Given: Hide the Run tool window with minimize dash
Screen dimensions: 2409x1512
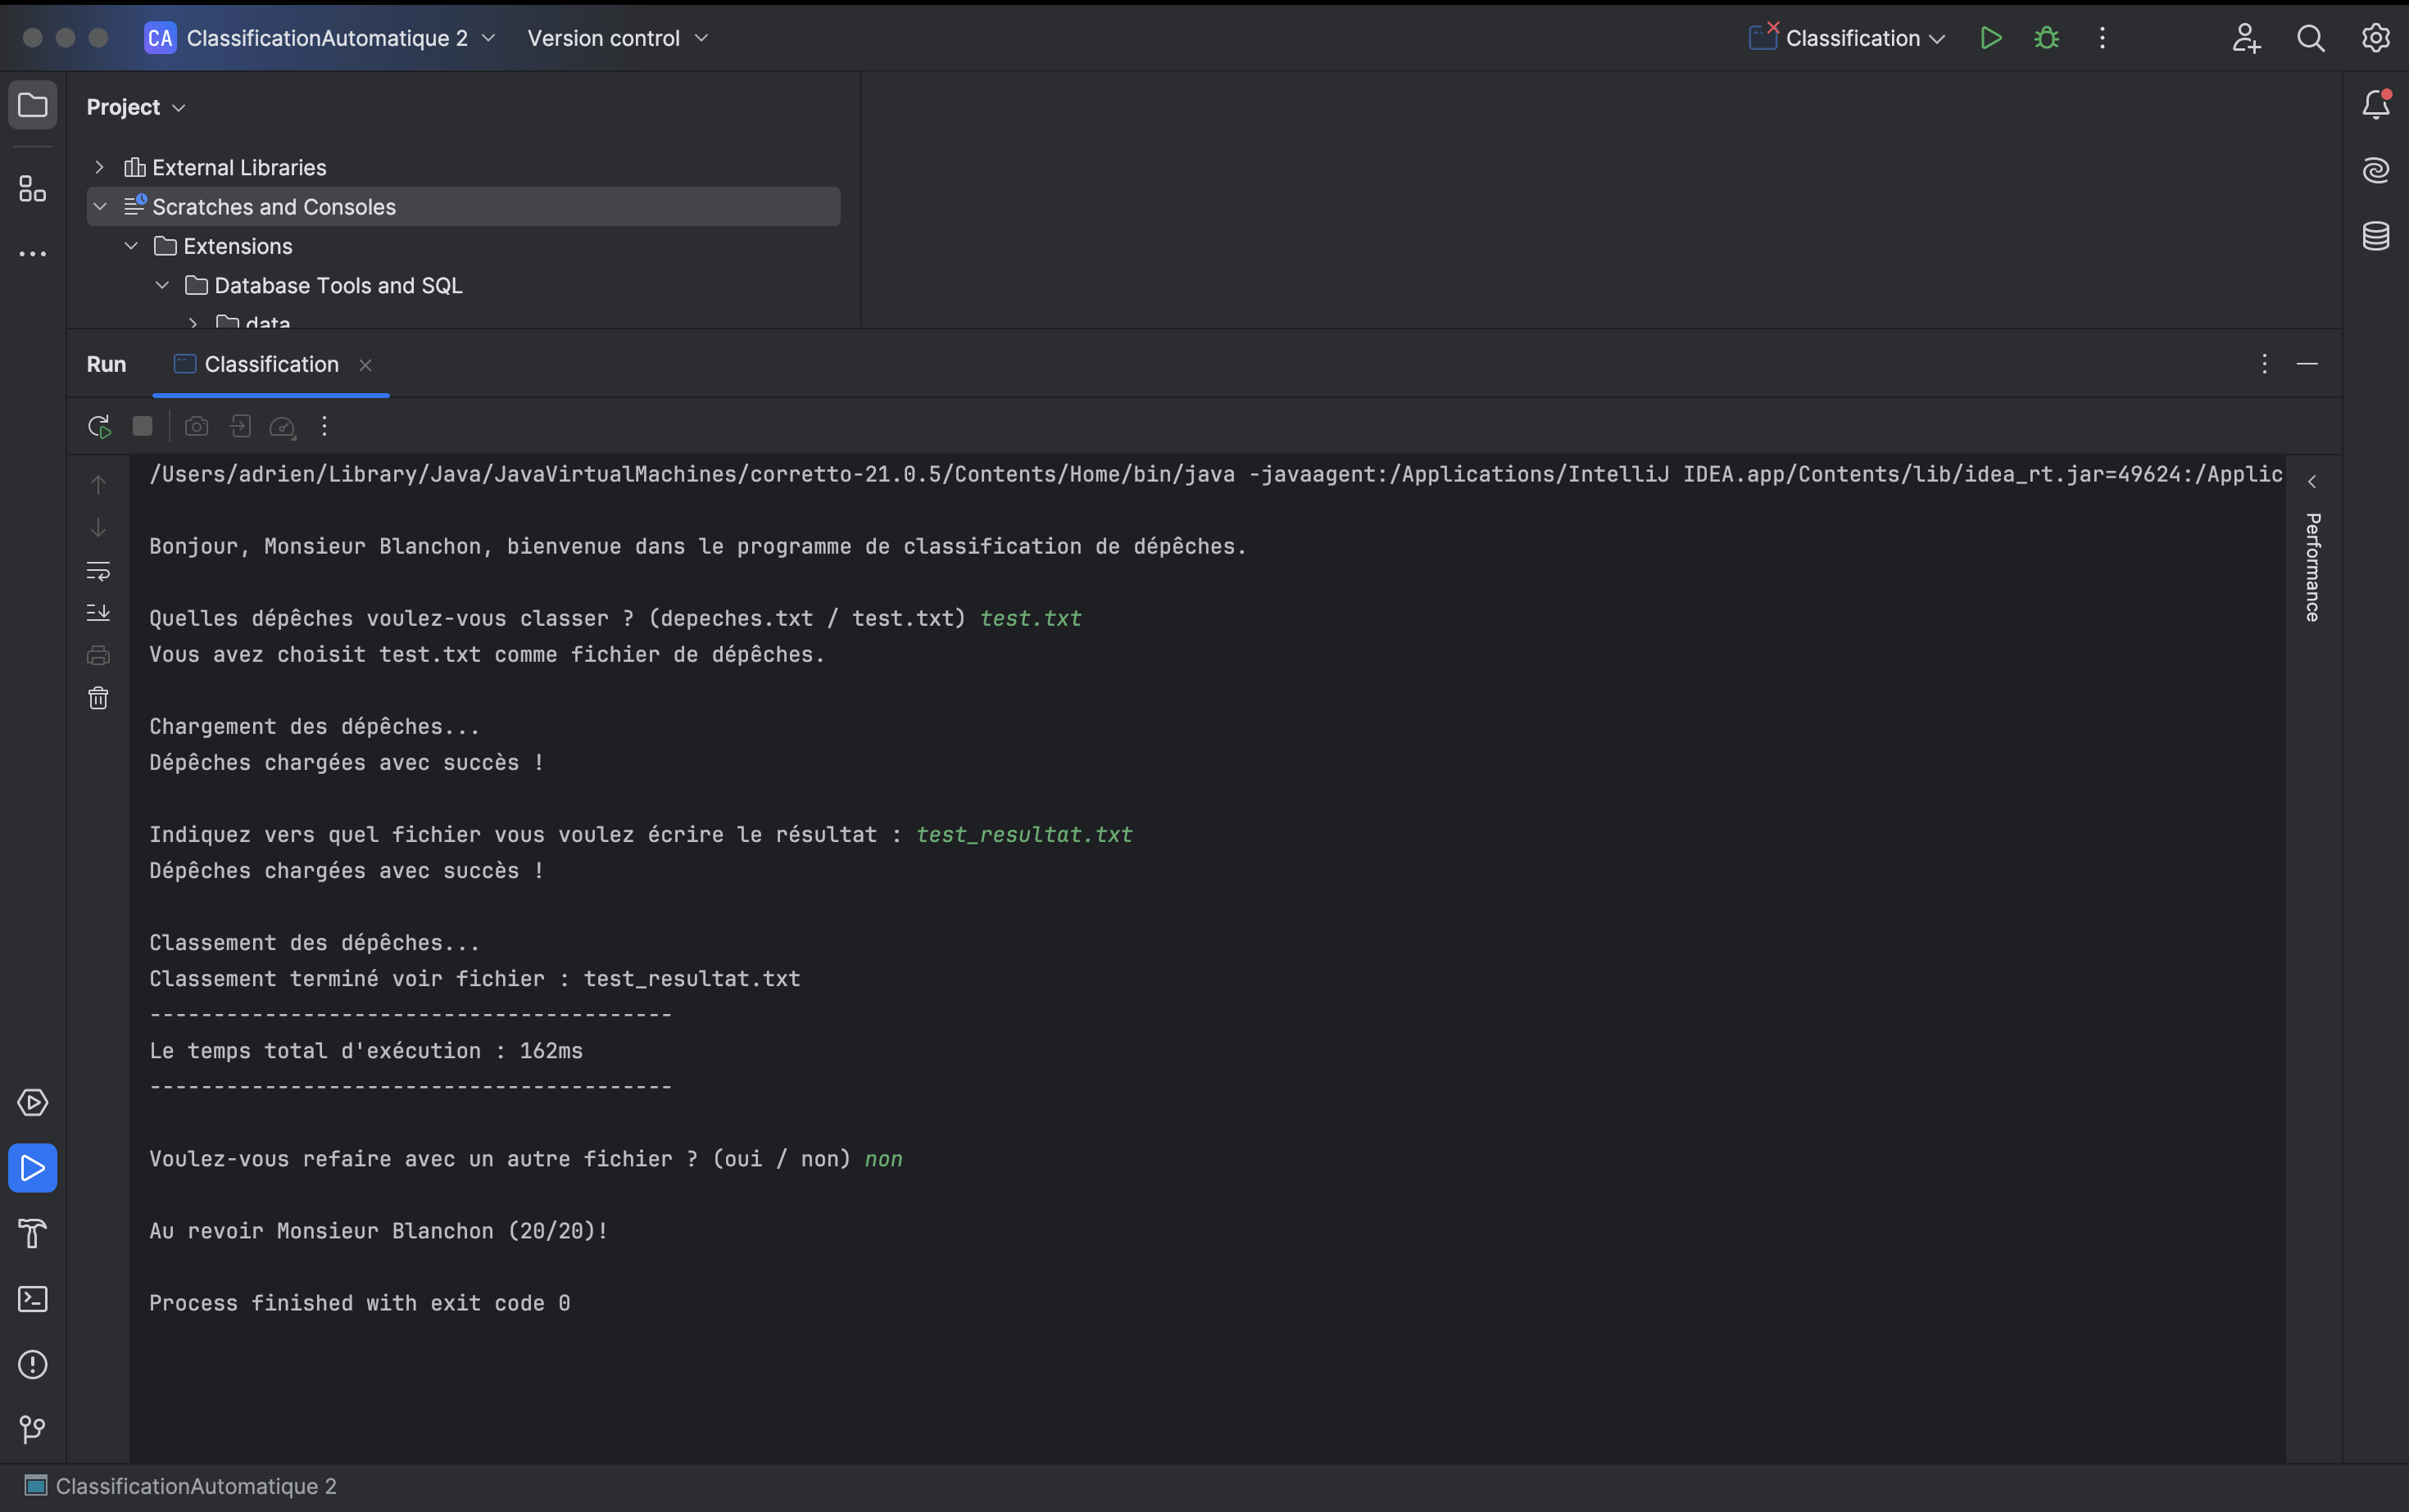Looking at the screenshot, I should click(x=2307, y=364).
